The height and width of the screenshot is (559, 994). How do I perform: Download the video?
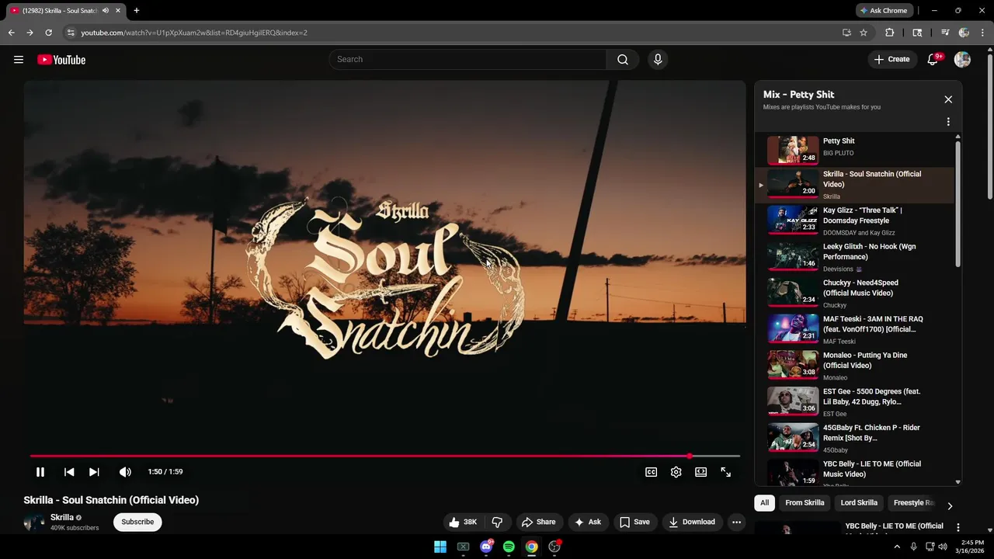pos(693,522)
